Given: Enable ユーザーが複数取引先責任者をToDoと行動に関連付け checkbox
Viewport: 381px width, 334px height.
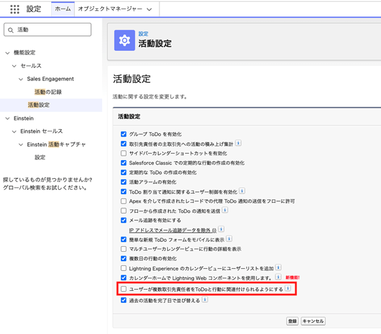Looking at the screenshot, I should tap(123, 288).
